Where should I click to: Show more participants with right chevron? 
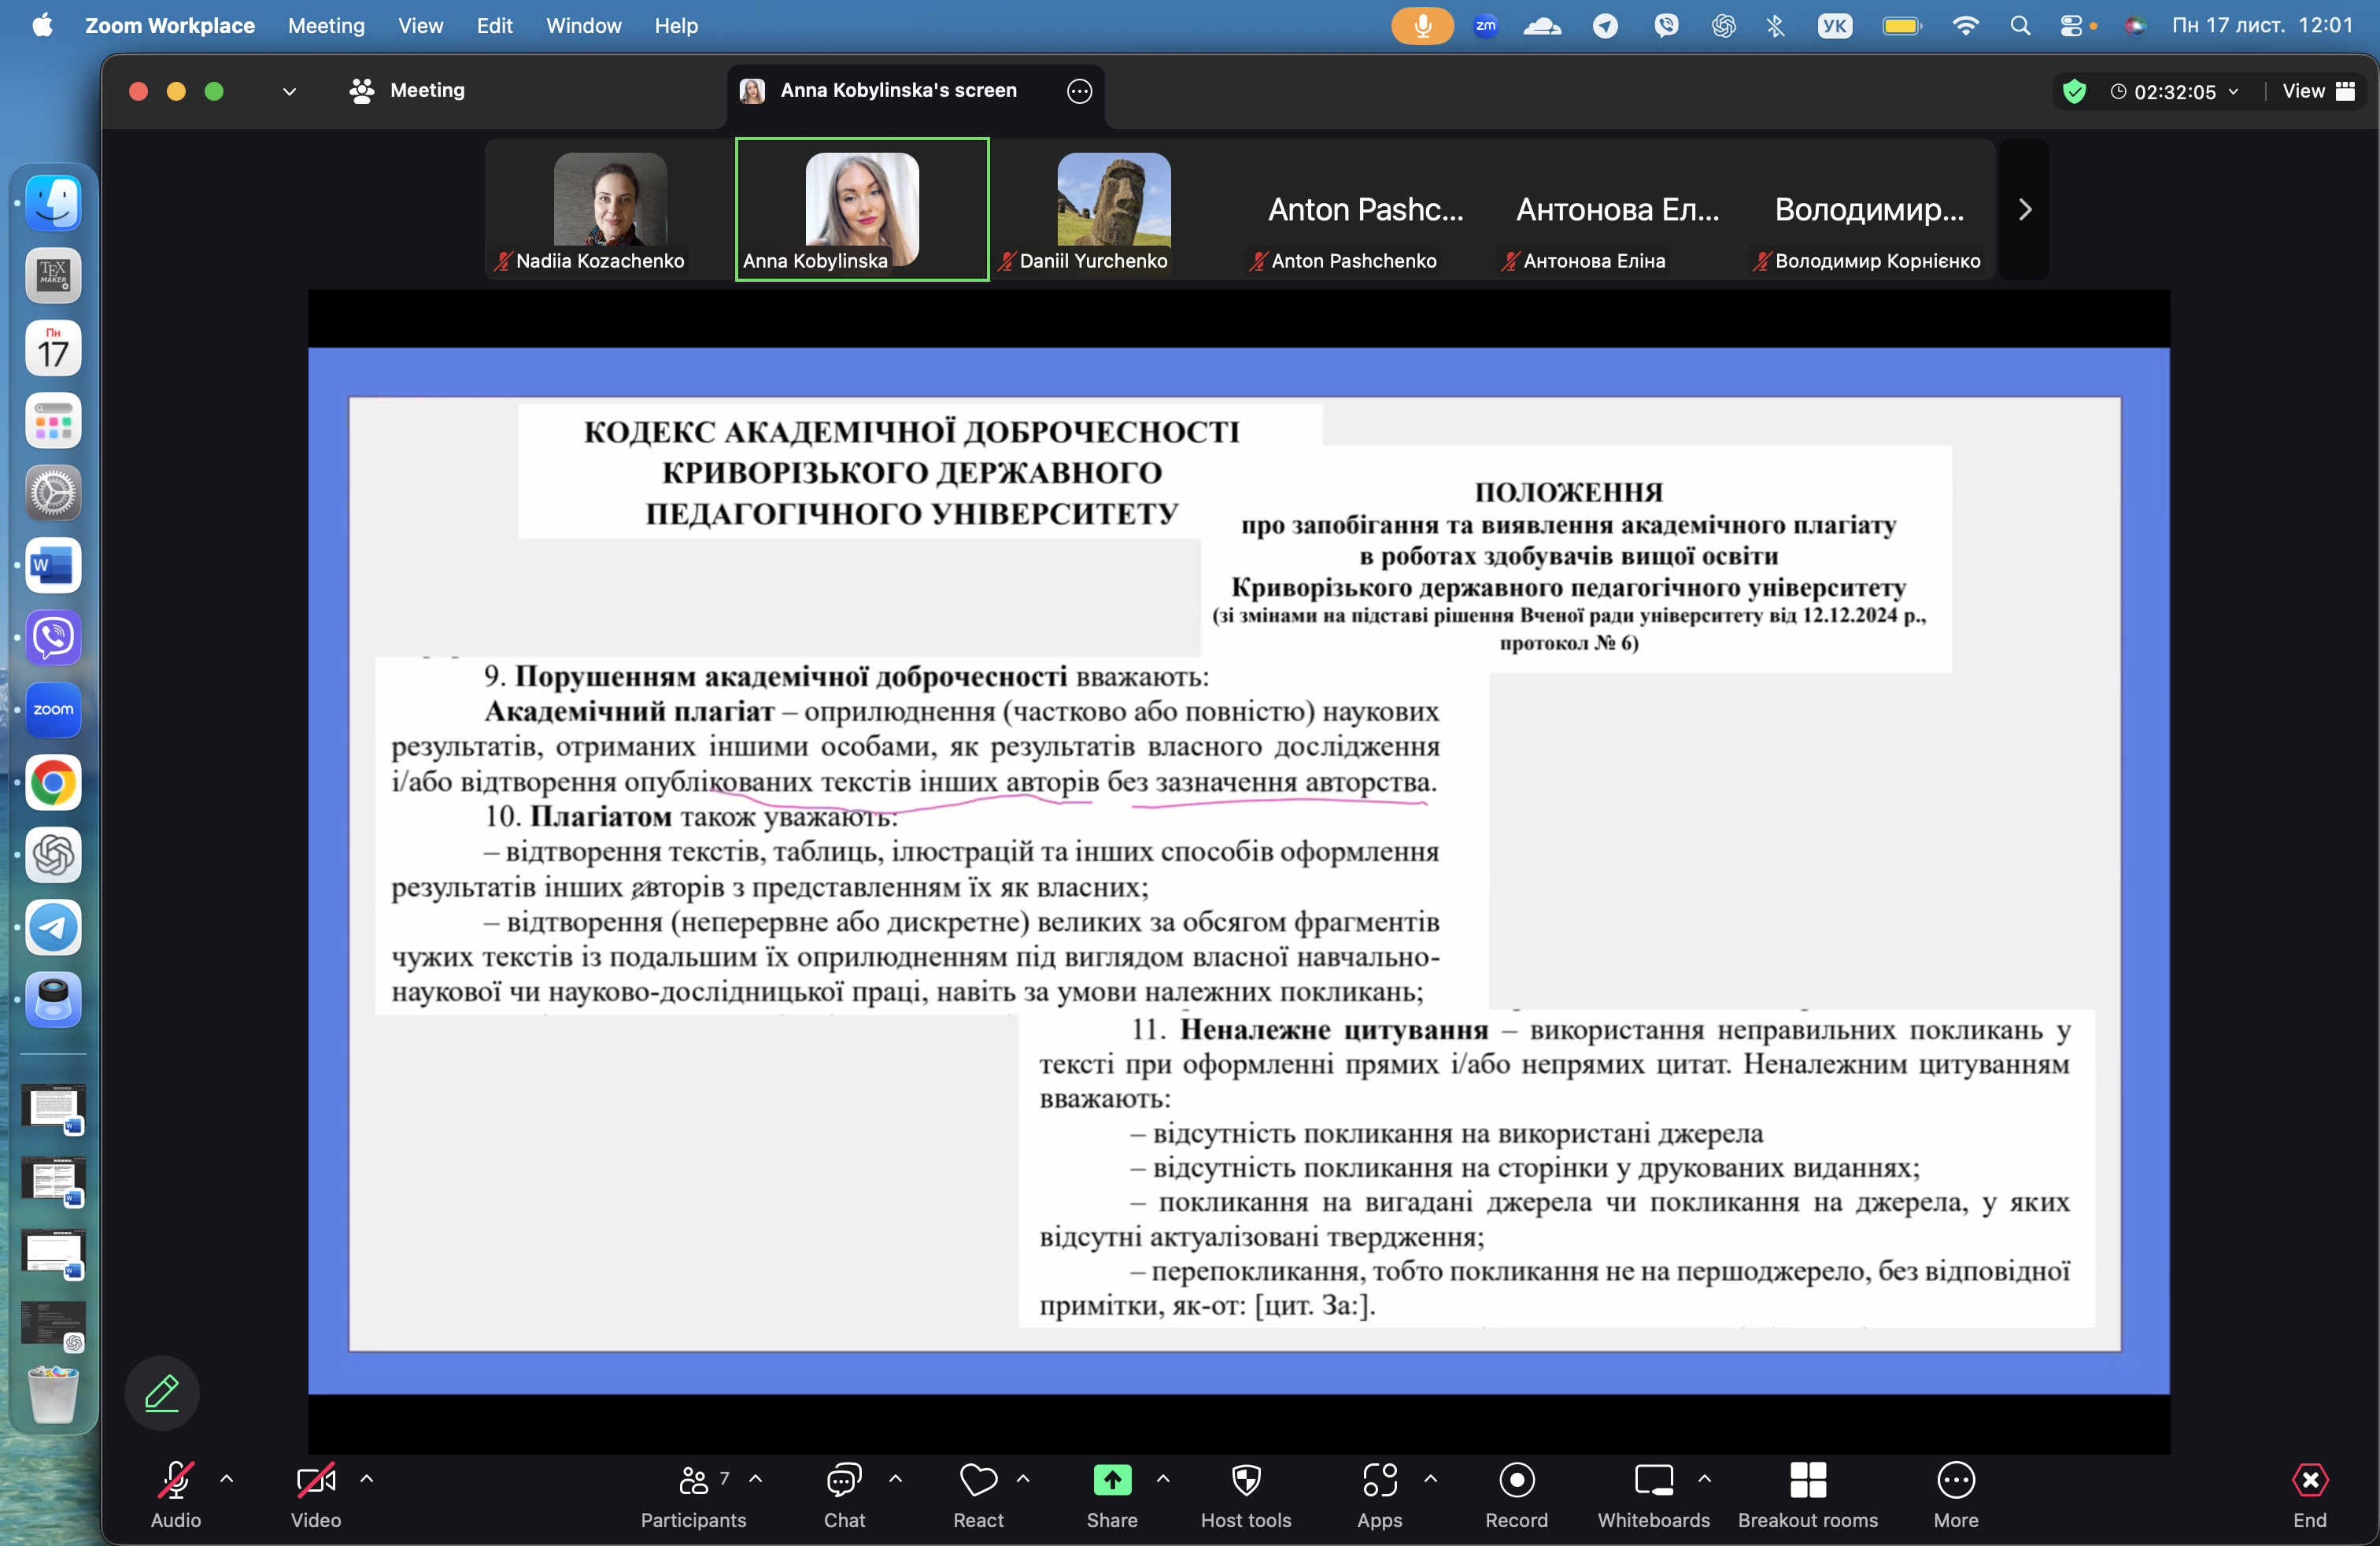2024,209
